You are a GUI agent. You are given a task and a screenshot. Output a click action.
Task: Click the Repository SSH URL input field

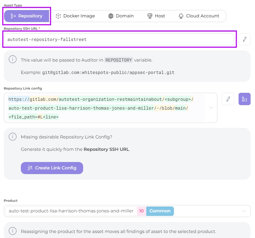(119, 39)
